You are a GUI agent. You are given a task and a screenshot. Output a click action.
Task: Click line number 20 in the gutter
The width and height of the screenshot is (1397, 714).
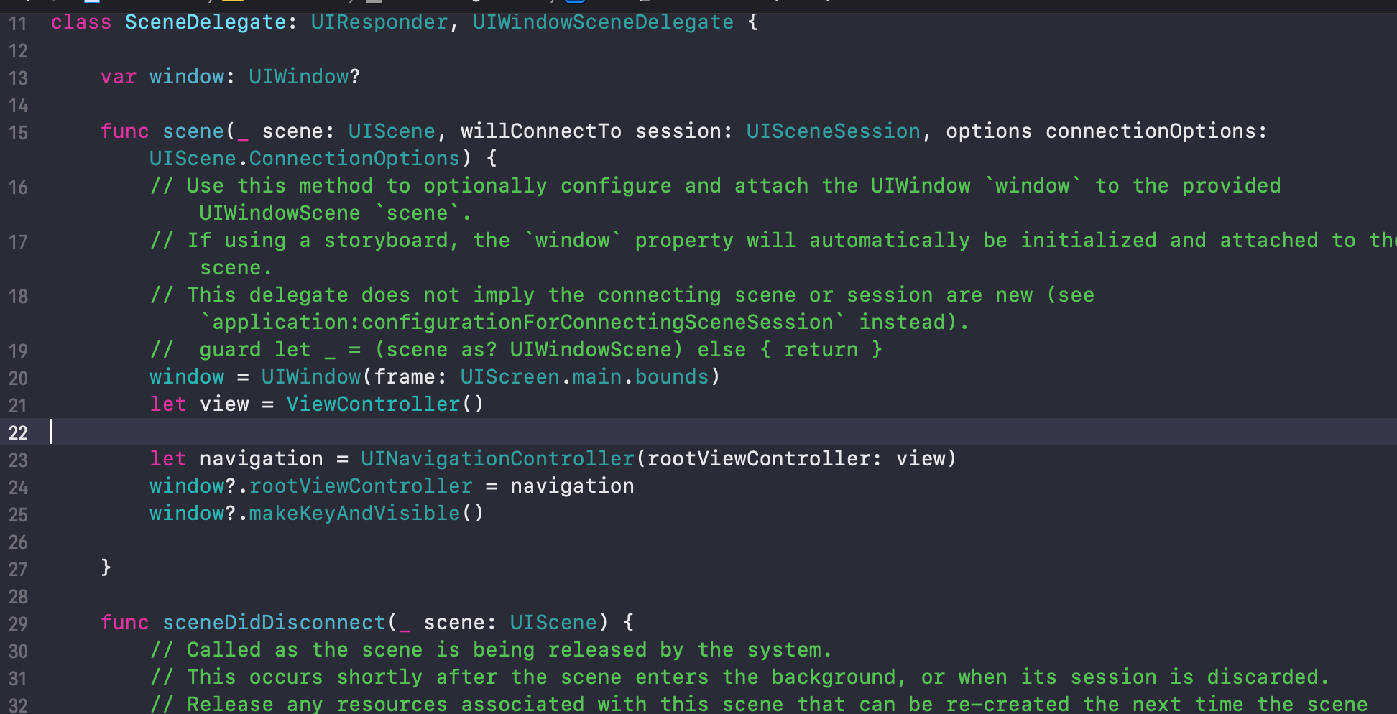point(18,379)
